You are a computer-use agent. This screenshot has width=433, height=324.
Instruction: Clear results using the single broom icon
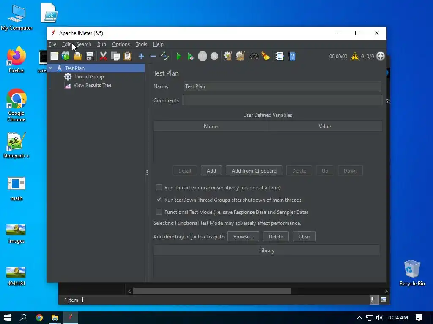pyautogui.click(x=228, y=56)
